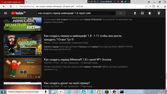The height and width of the screenshot is (94, 167).
Task: Take a screenshot with recorder camera icon
Action: 122,2
